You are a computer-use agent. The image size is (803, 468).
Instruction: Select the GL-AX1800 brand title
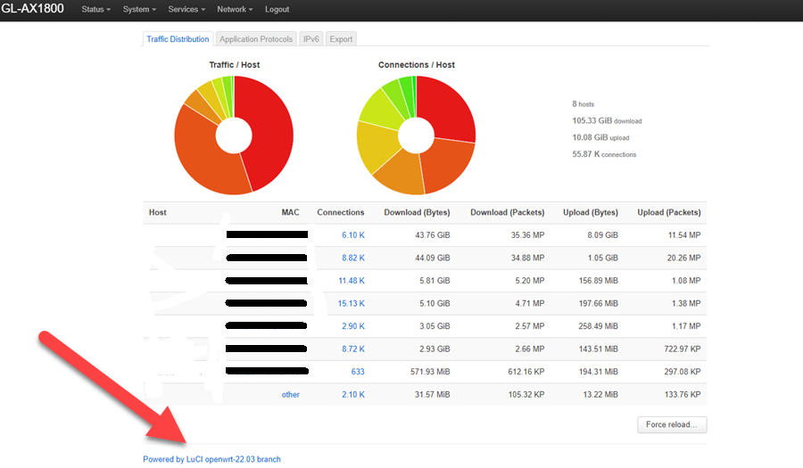coord(33,9)
